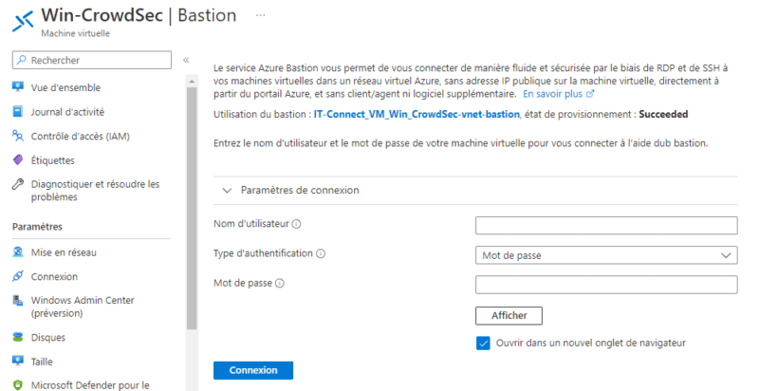Image resolution: width=759 pixels, height=391 pixels.
Task: Click the Nom d'utilisateur input field
Action: point(606,225)
